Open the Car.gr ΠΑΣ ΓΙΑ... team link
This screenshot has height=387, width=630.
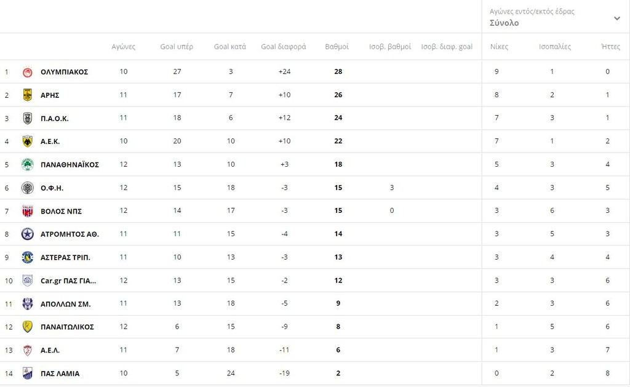click(68, 281)
